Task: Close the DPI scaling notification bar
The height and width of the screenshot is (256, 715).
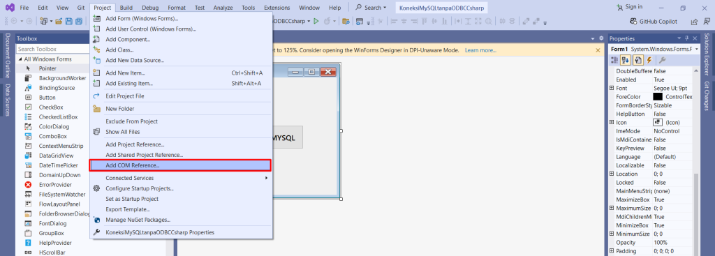Action: click(x=598, y=50)
